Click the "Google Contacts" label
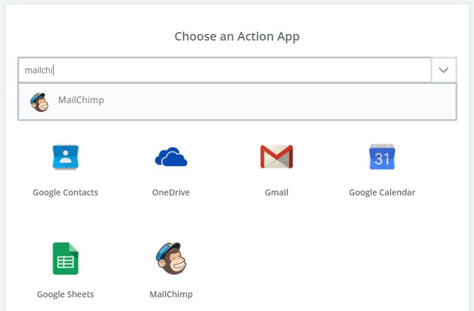474x311 pixels. pyautogui.click(x=66, y=192)
